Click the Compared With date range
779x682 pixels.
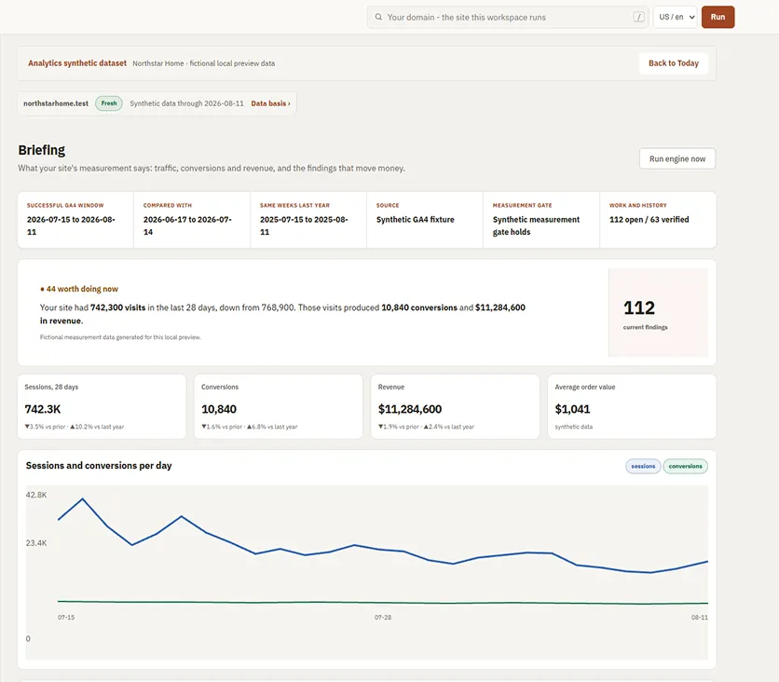(187, 225)
